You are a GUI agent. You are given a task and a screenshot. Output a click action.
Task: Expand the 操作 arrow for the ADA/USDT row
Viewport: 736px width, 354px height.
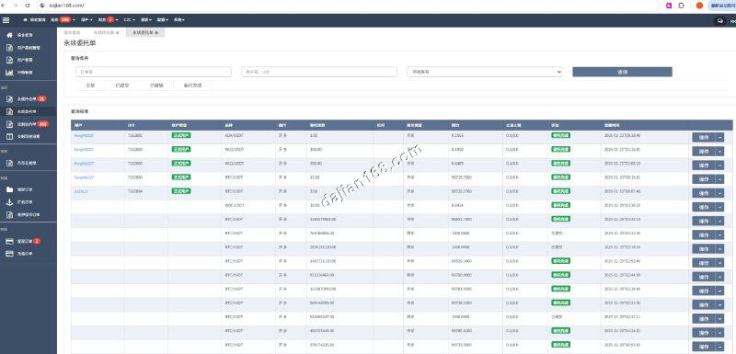pyautogui.click(x=719, y=137)
